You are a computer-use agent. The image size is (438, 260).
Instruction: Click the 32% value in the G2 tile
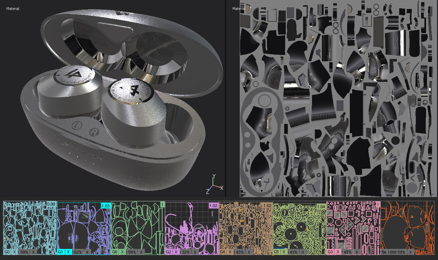tap(186, 252)
